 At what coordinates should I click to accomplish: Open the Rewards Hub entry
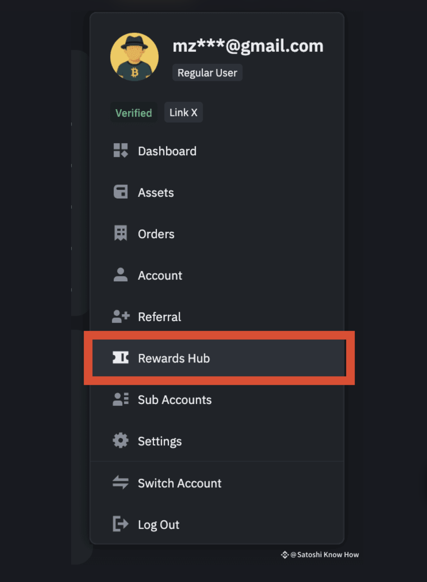pyautogui.click(x=174, y=358)
